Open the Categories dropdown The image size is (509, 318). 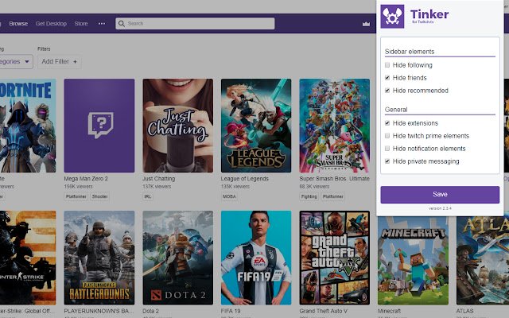click(x=14, y=61)
